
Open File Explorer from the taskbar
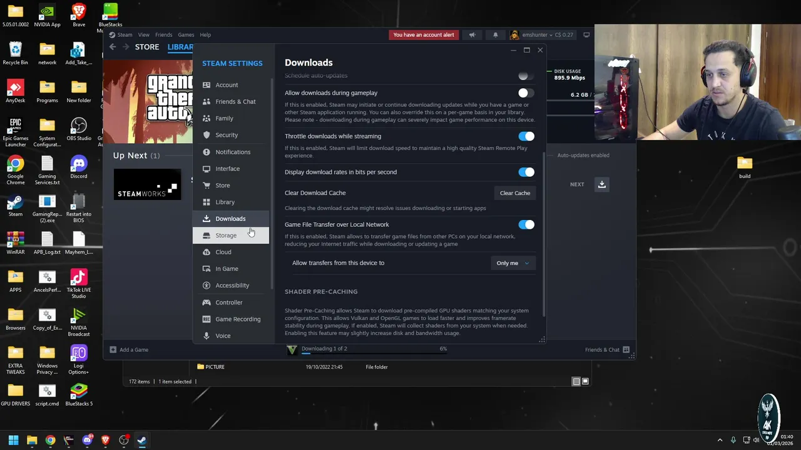point(32,440)
